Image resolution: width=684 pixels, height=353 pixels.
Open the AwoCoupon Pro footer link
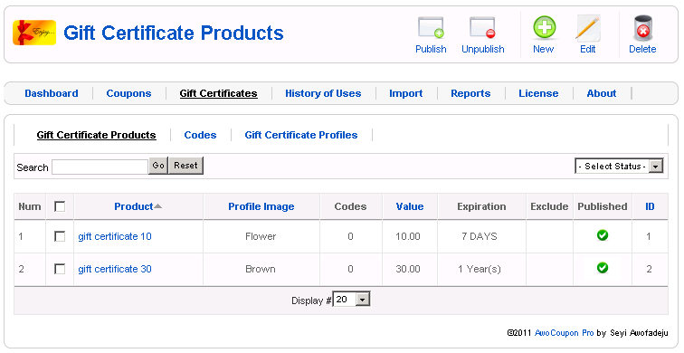tap(564, 333)
